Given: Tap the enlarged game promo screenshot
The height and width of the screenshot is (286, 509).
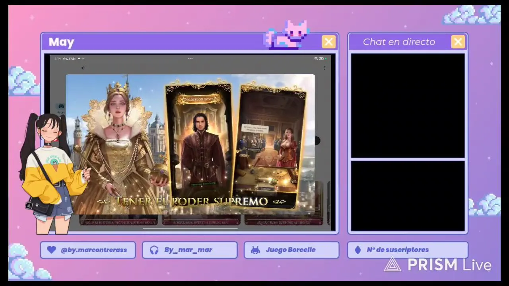Looking at the screenshot, I should (190, 145).
